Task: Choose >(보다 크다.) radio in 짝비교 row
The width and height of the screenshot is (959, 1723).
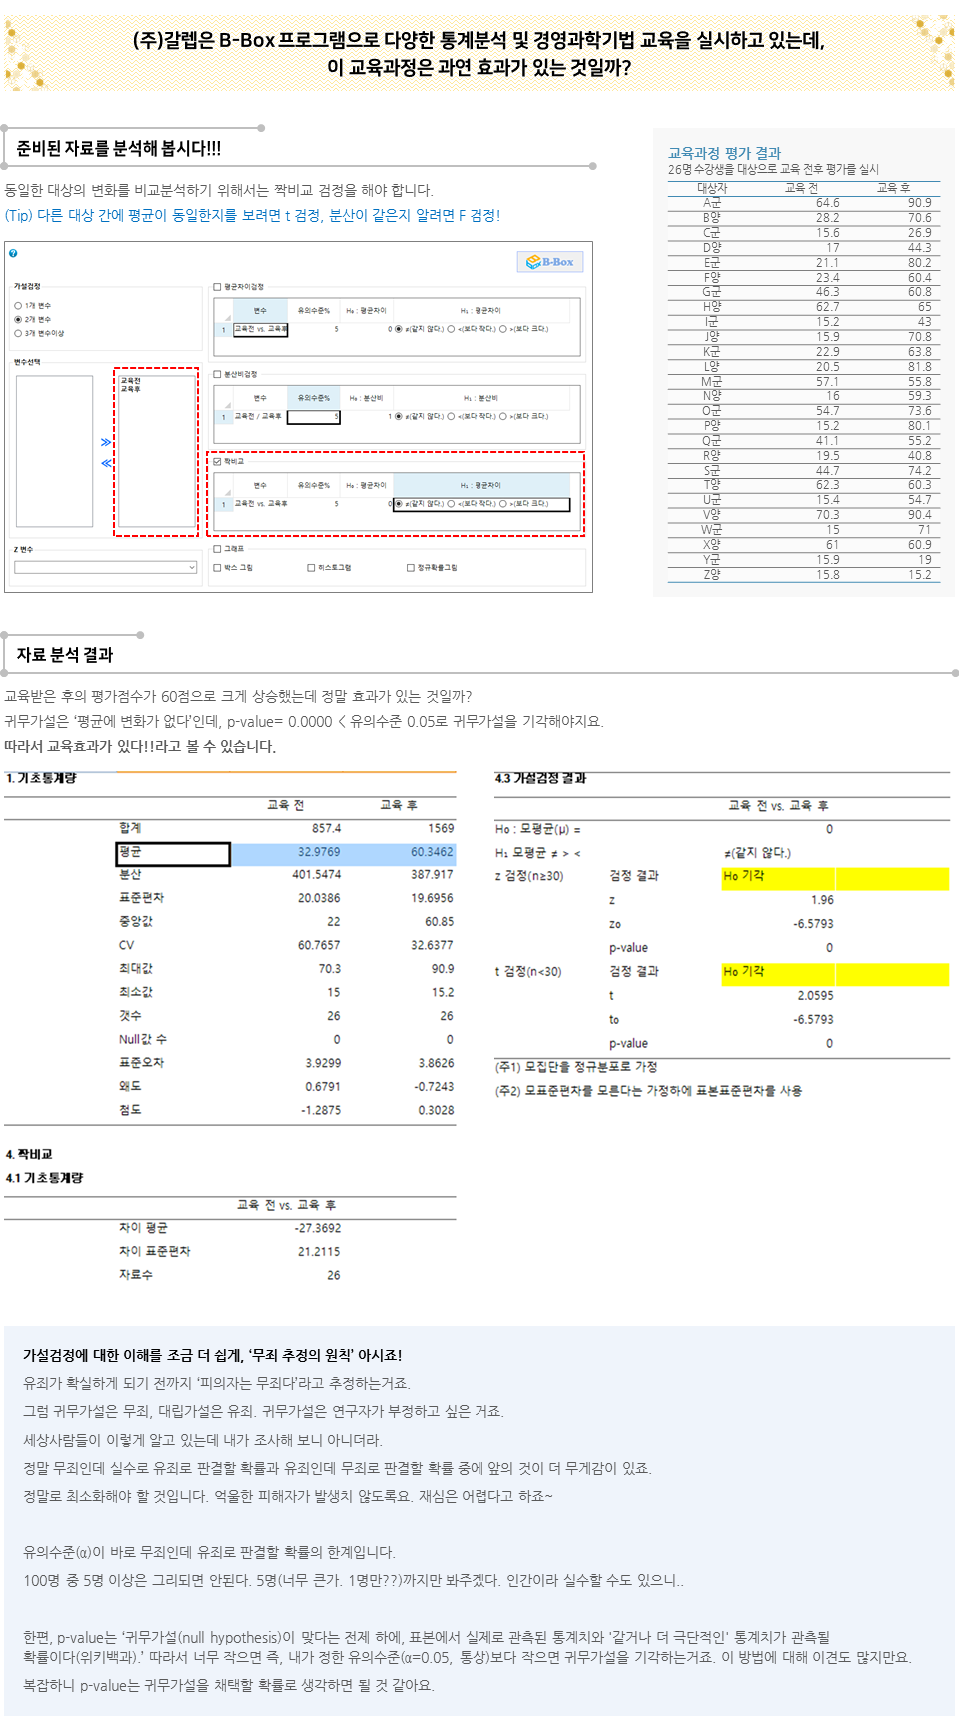Action: (503, 504)
